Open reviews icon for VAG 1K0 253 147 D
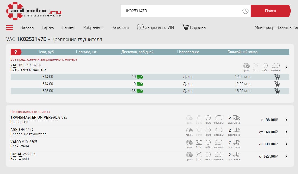 click(276, 65)
